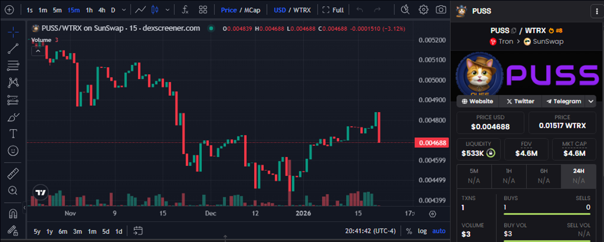Open the line chart style icon
Image resolution: width=604 pixels, height=242 pixels.
(140, 10)
